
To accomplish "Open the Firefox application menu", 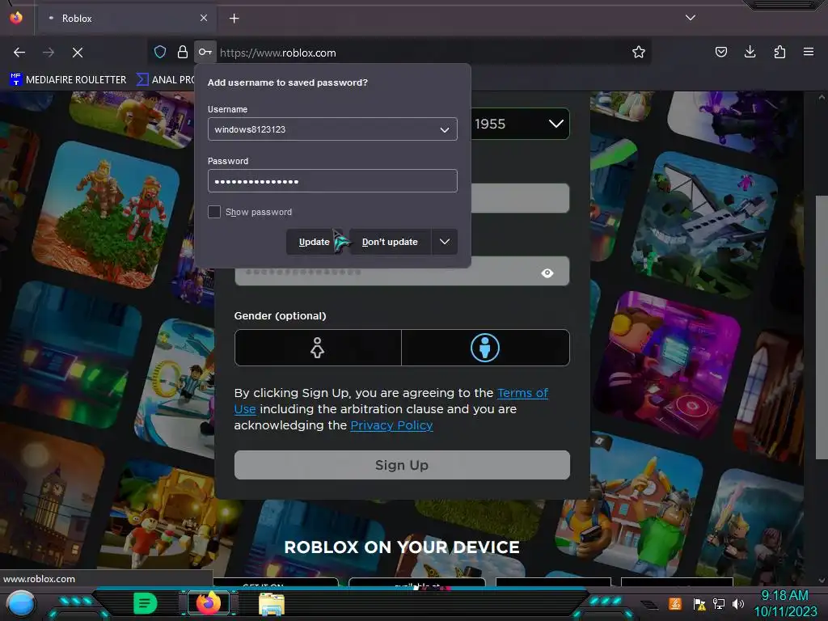I will (809, 52).
